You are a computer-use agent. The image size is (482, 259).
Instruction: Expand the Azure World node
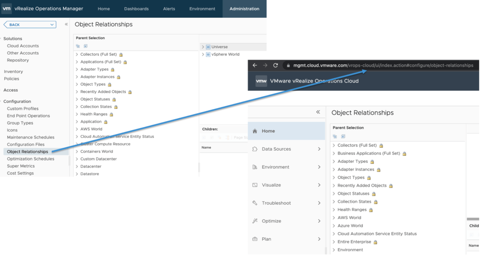point(334,226)
